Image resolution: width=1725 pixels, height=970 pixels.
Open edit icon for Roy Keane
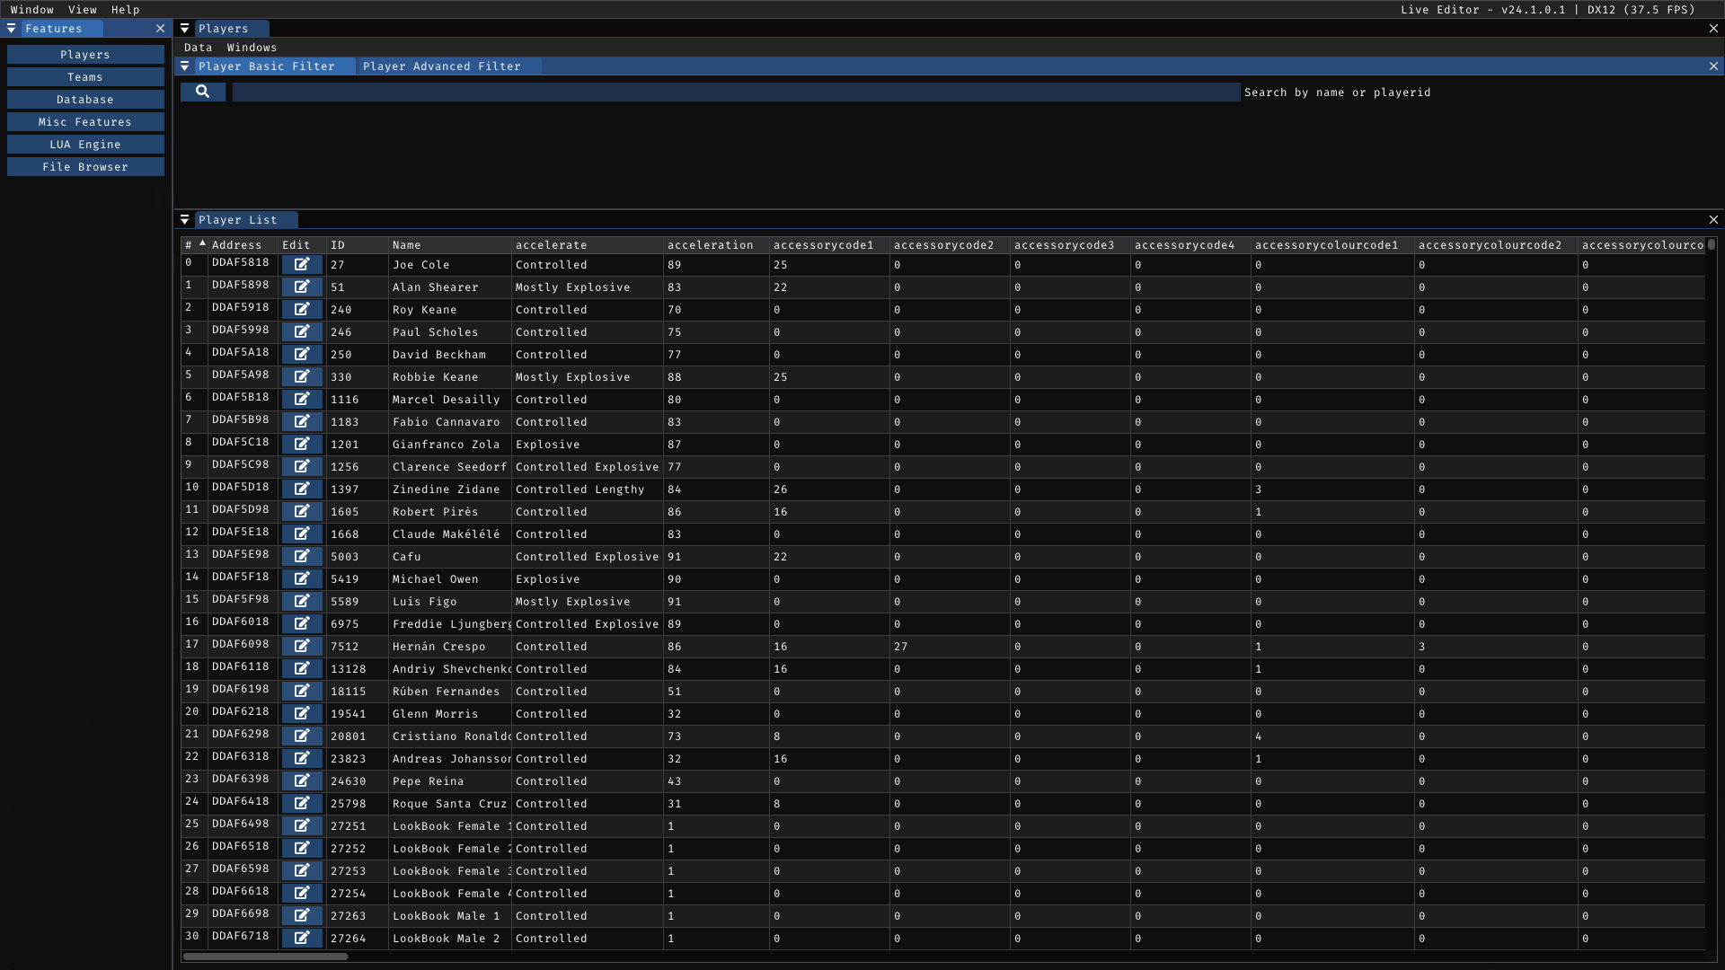302,310
